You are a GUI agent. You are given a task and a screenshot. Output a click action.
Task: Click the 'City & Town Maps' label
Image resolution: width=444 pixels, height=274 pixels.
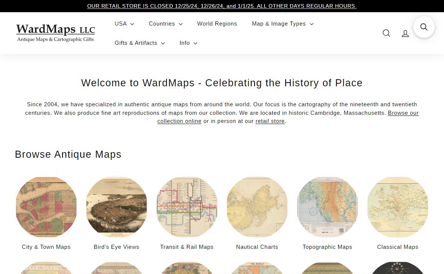(x=46, y=247)
